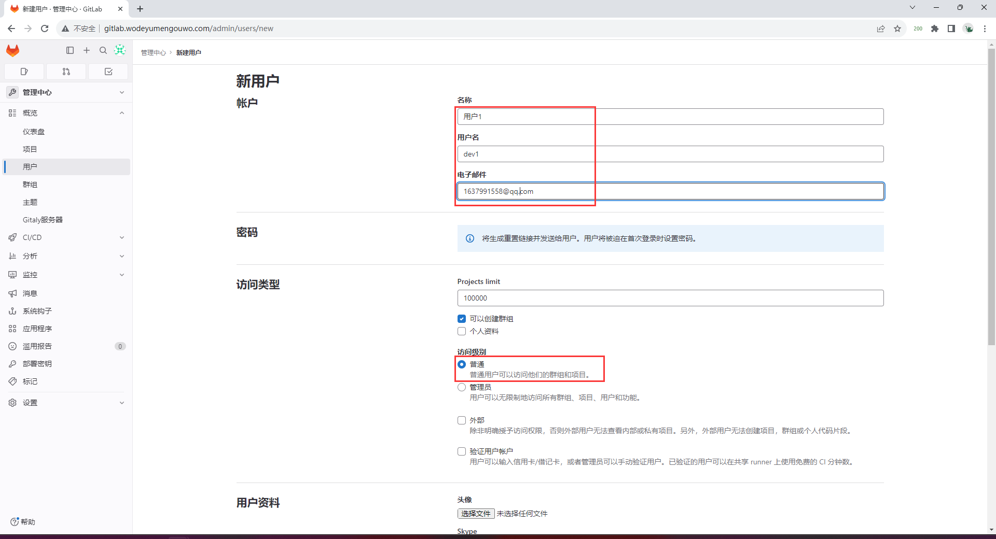Toggle the sidebar collapse icon
This screenshot has width=996, height=539.
coord(70,50)
